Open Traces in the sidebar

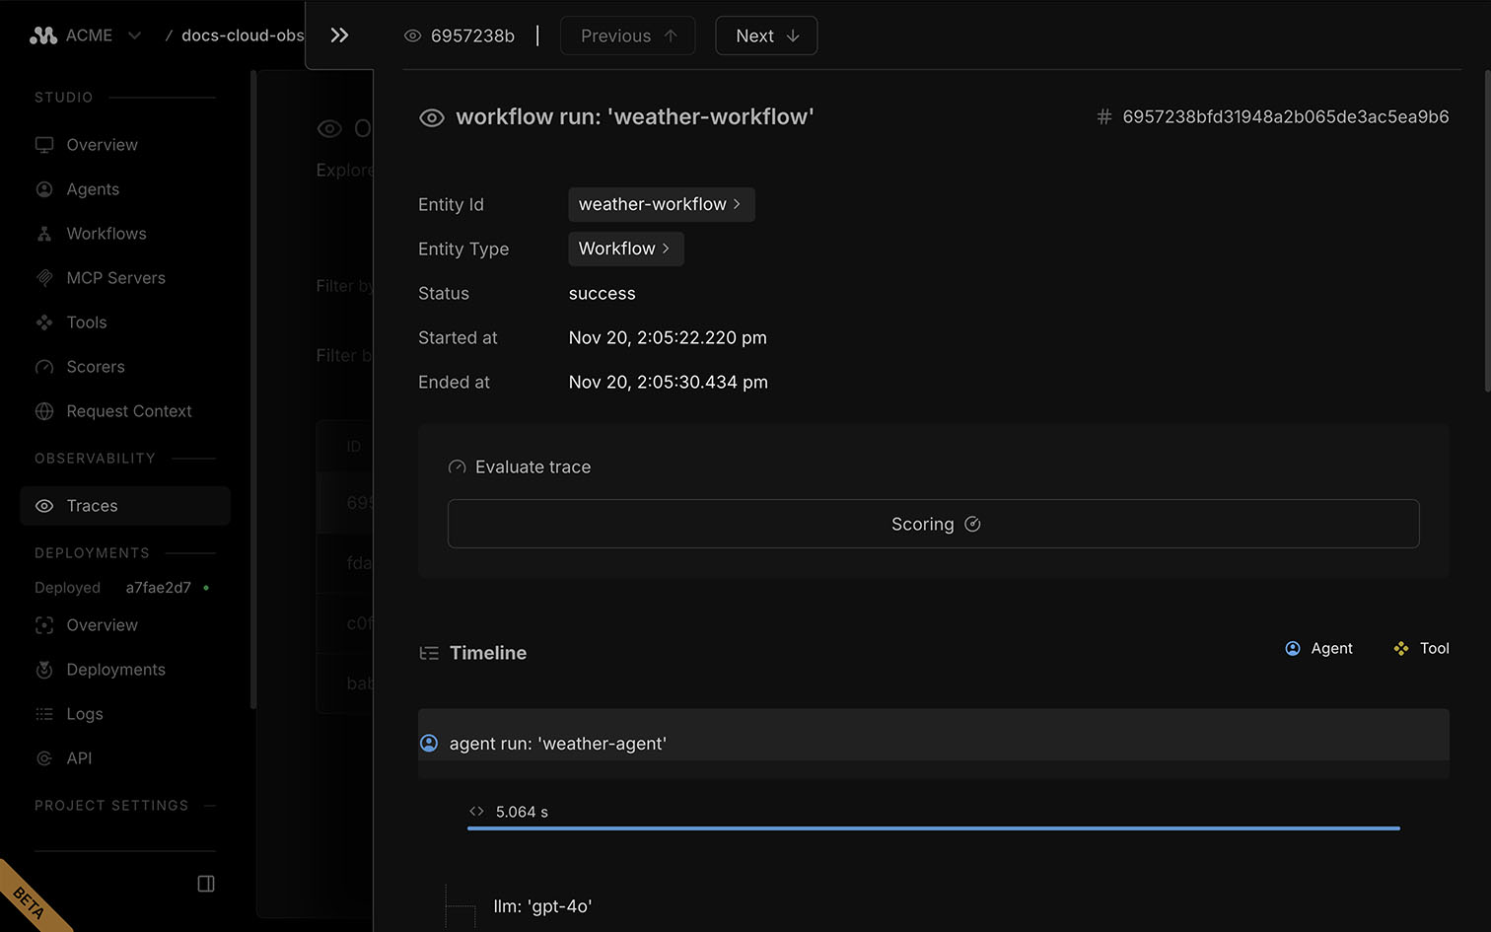click(92, 506)
